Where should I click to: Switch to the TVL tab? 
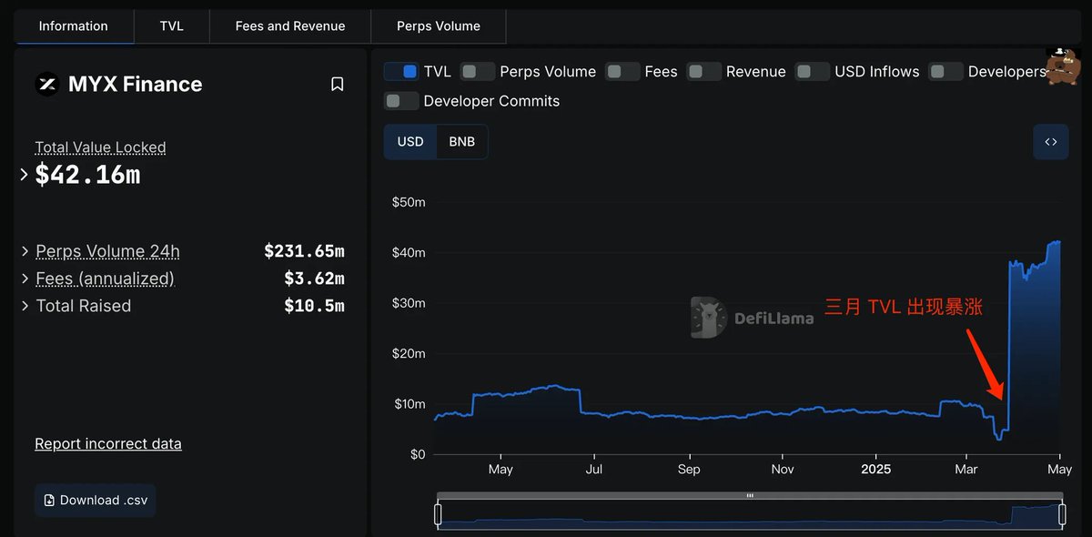[x=172, y=25]
